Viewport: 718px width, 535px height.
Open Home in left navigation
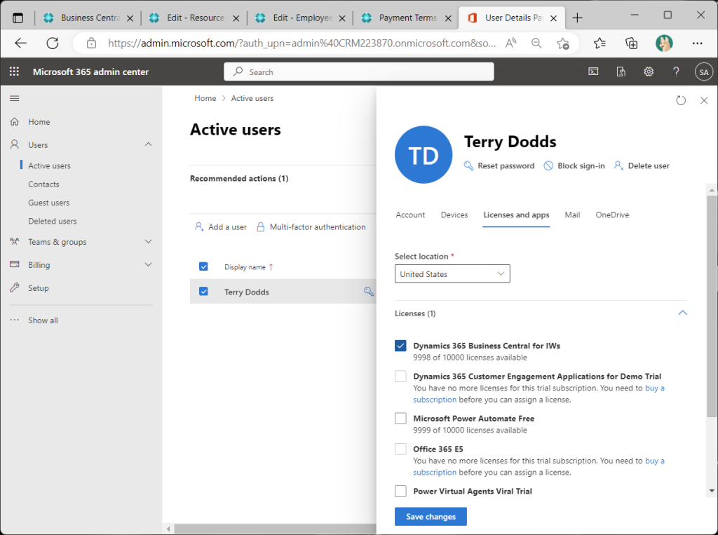pyautogui.click(x=39, y=122)
